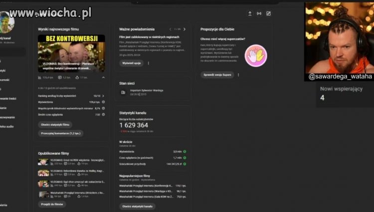
Task: Click likes icon on 'Grozi mi ROK więzienia' row
Action: [x=79, y=164]
